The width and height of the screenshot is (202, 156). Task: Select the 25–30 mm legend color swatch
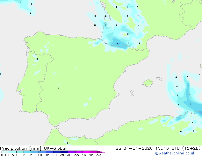[x=64, y=152]
